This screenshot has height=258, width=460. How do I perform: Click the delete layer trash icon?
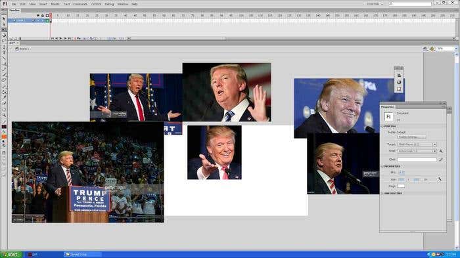(20, 39)
